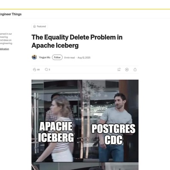
Task: Follow the author Yingjun Wu
Action: coord(57,58)
